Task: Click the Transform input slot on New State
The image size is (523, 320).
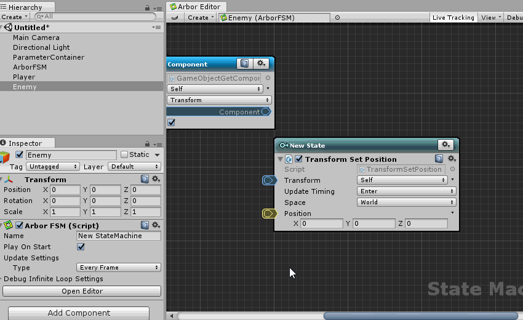Action: click(x=269, y=180)
